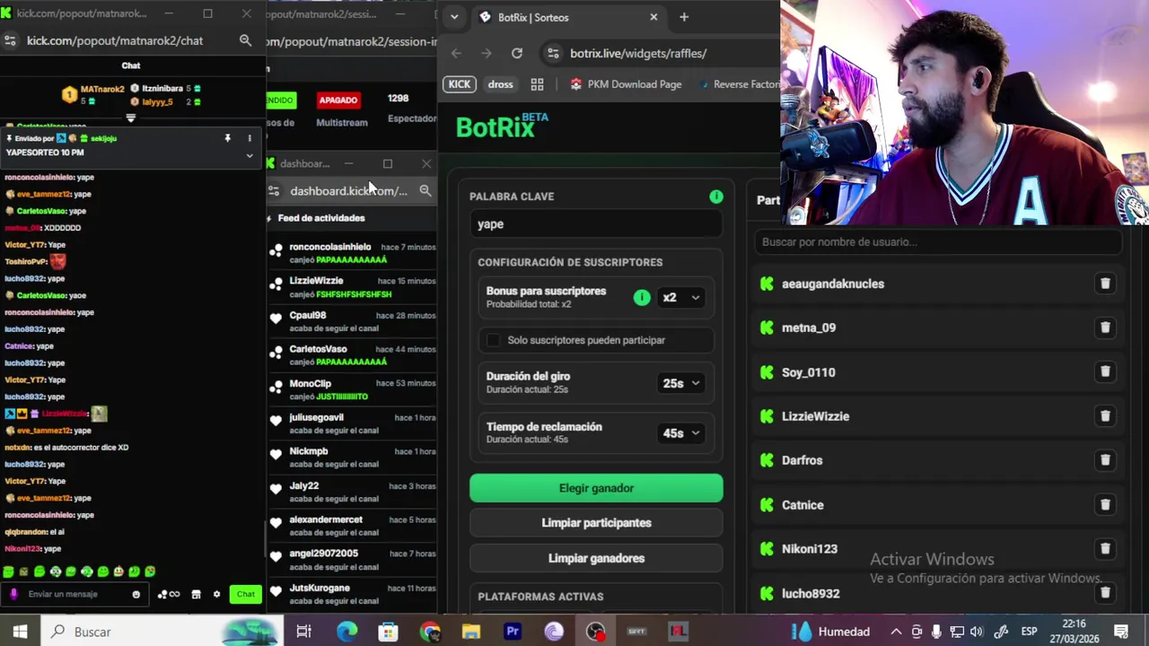The image size is (1149, 646).
Task: Open the Kick shop icon in chat
Action: pyautogui.click(x=196, y=594)
